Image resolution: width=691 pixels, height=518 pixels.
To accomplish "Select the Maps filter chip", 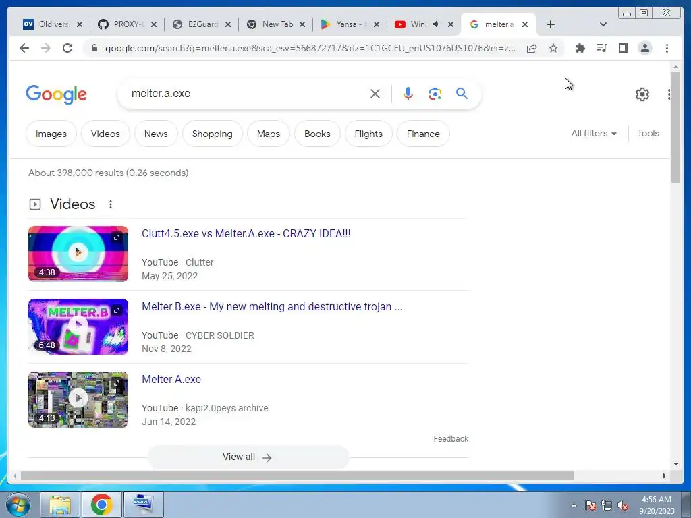I will coord(269,134).
